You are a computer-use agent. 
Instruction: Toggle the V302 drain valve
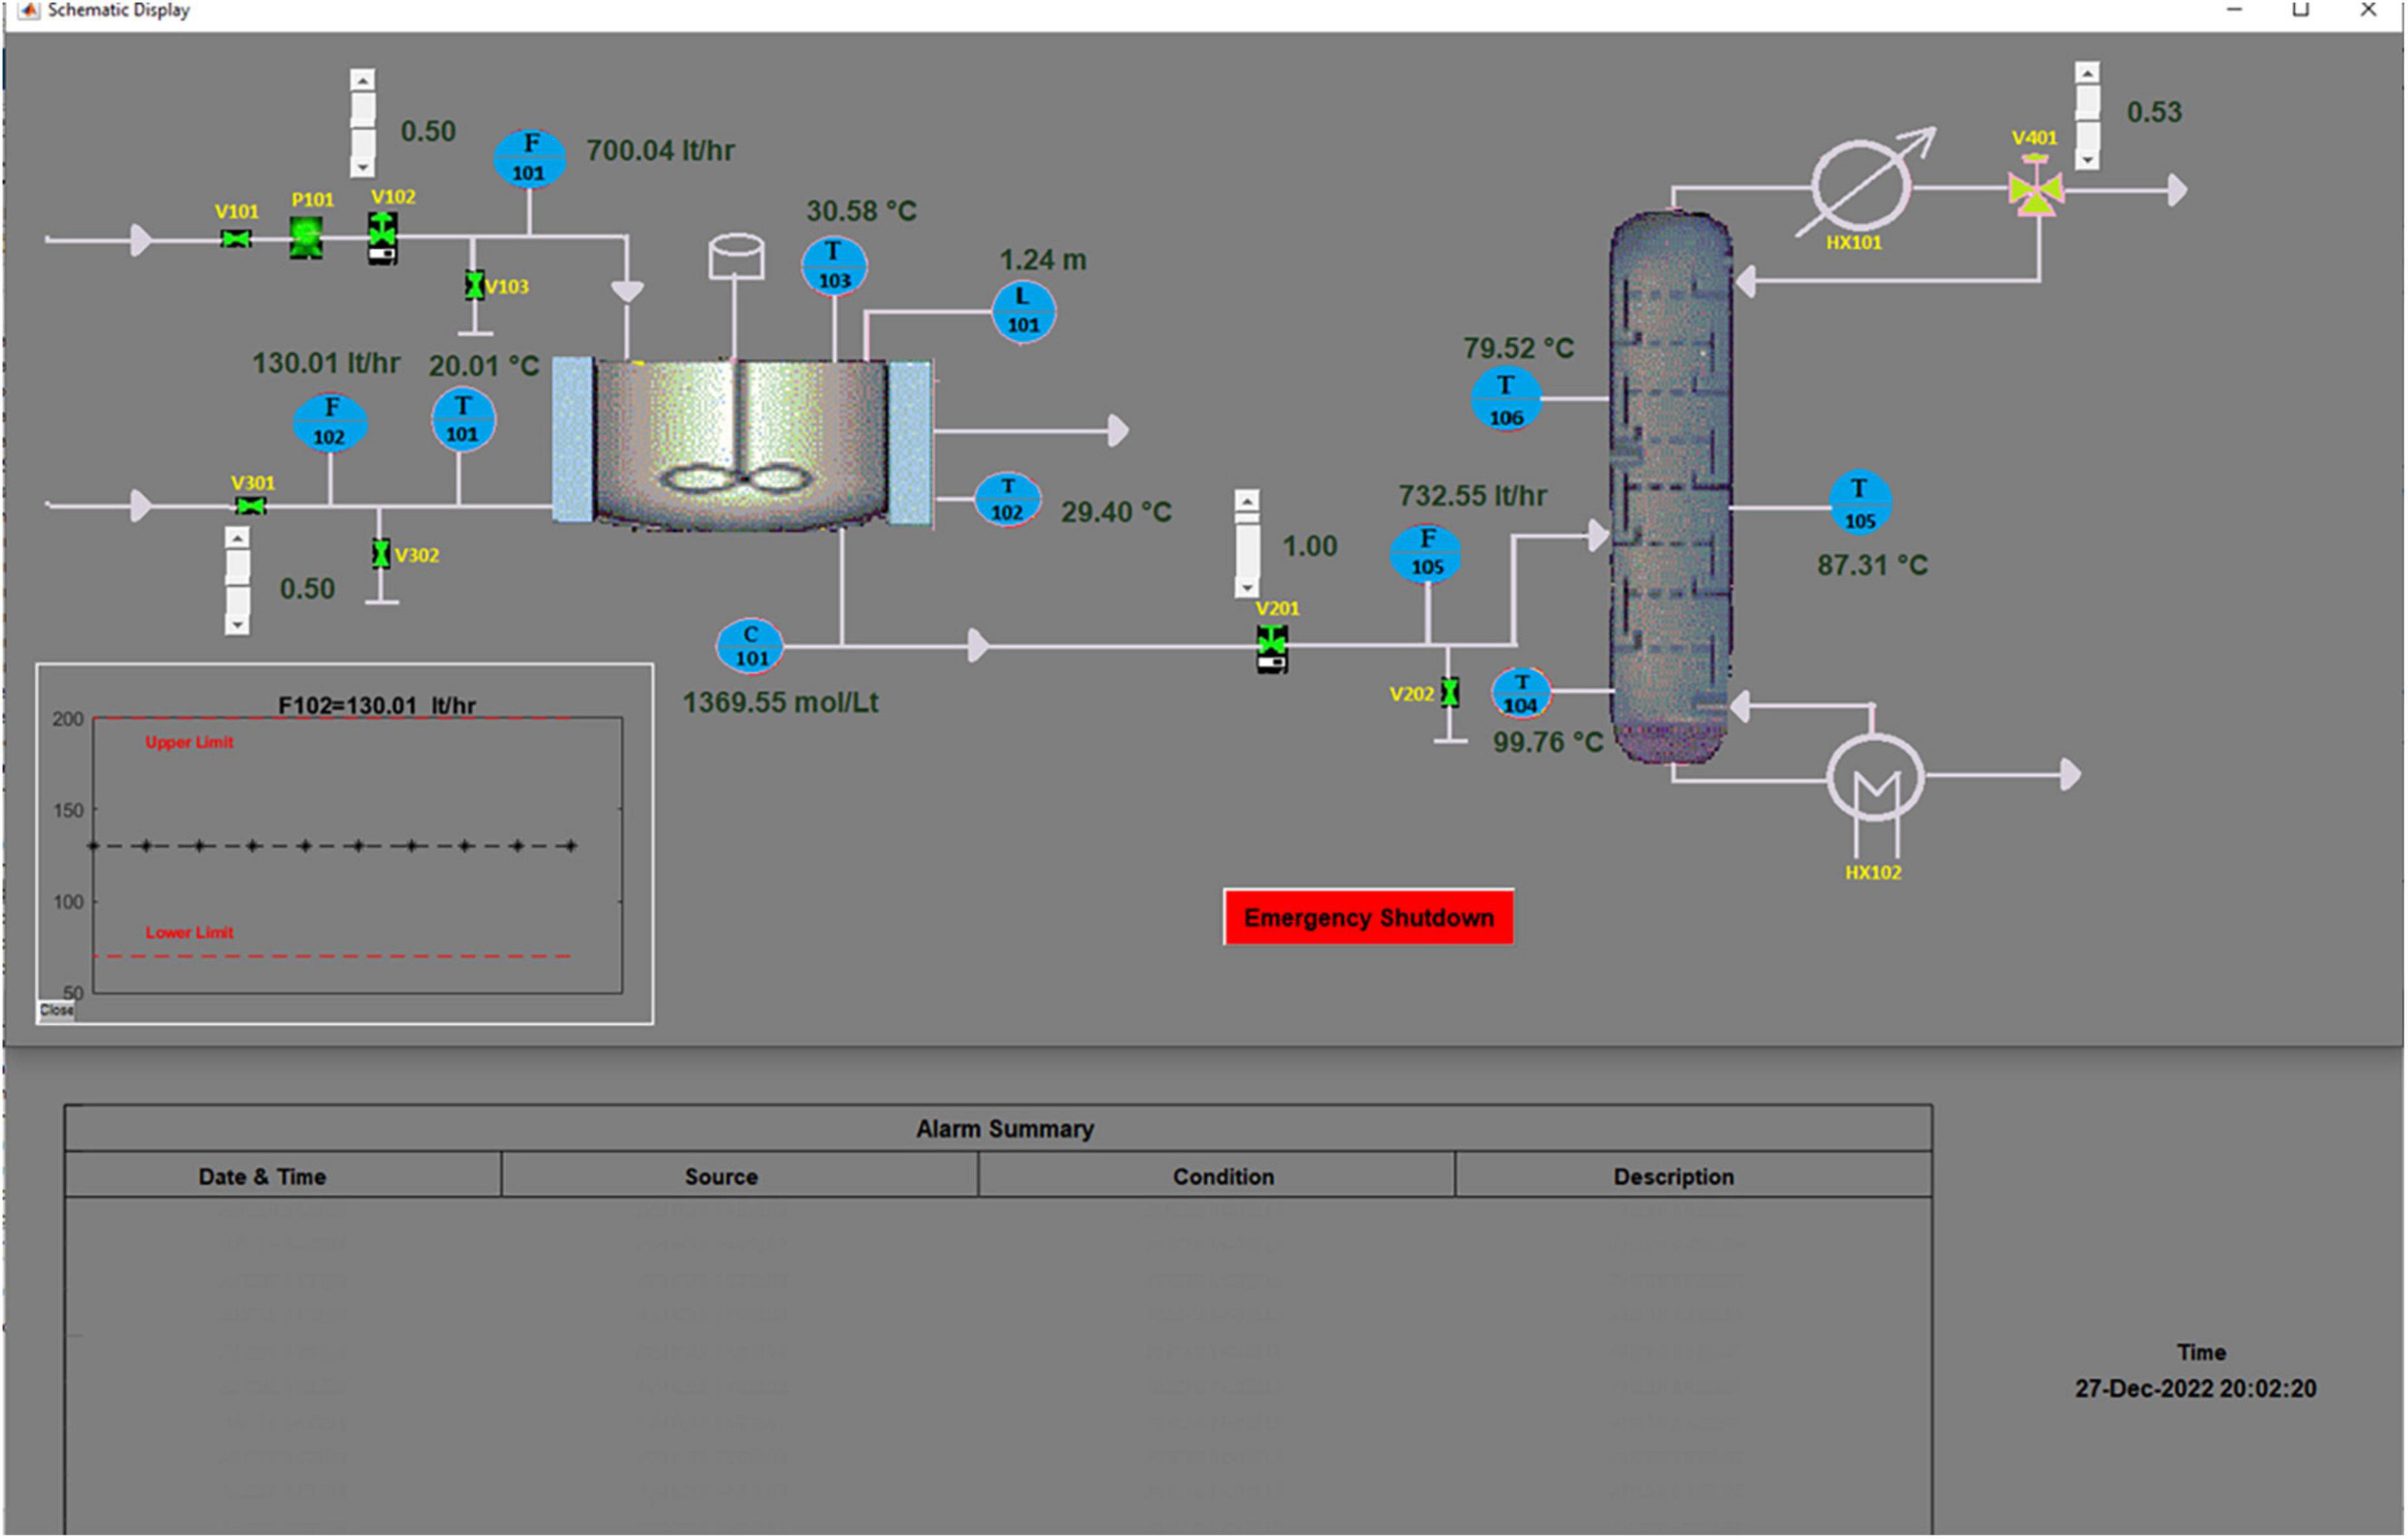[381, 553]
